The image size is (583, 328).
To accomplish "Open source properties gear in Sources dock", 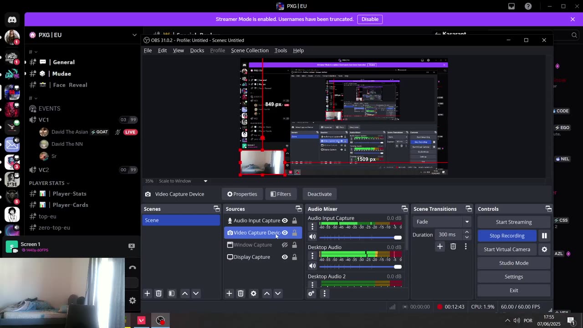I will [254, 293].
